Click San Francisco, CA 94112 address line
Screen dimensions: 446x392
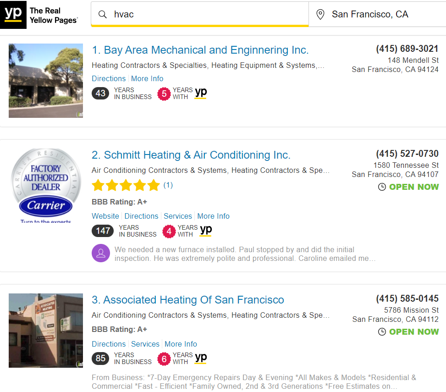396,319
